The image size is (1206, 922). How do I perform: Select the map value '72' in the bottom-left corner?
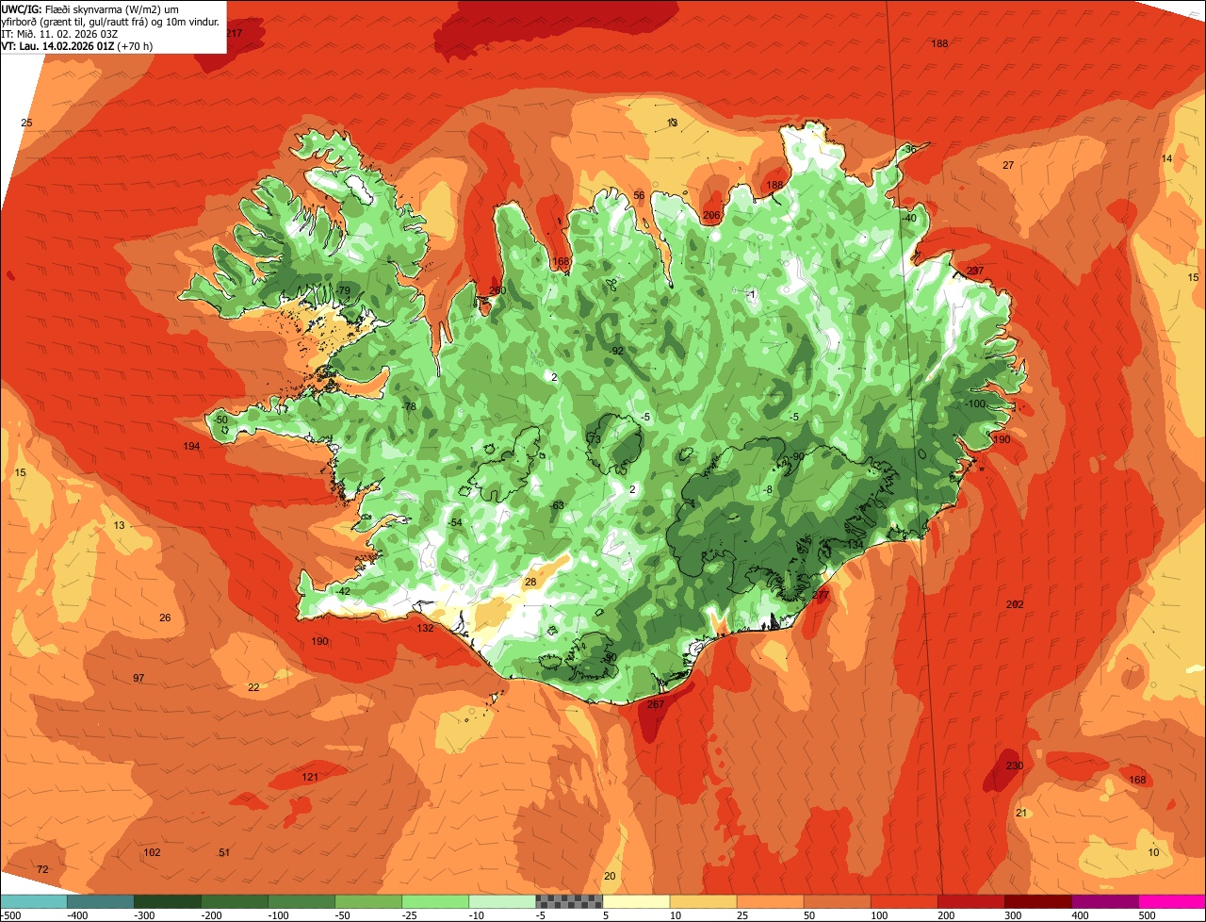(42, 868)
